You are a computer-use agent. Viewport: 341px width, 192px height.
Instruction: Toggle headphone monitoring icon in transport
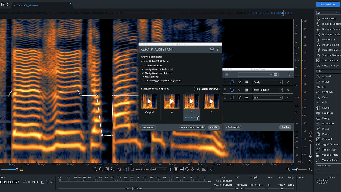click(25, 182)
